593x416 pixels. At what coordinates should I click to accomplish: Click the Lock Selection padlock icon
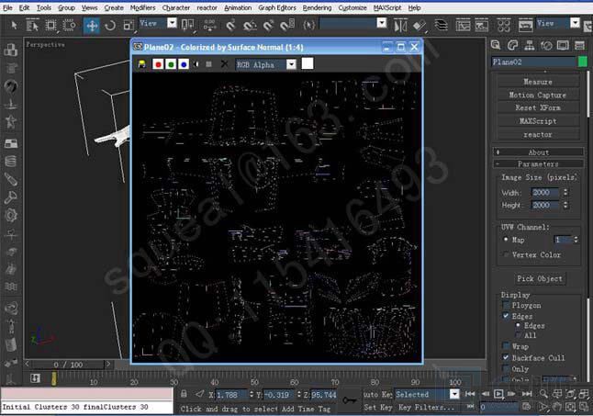click(184, 394)
